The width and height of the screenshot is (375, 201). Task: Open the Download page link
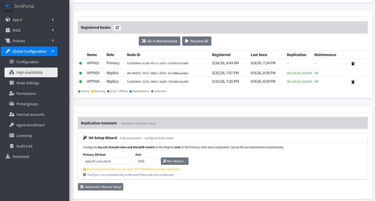[29, 157]
